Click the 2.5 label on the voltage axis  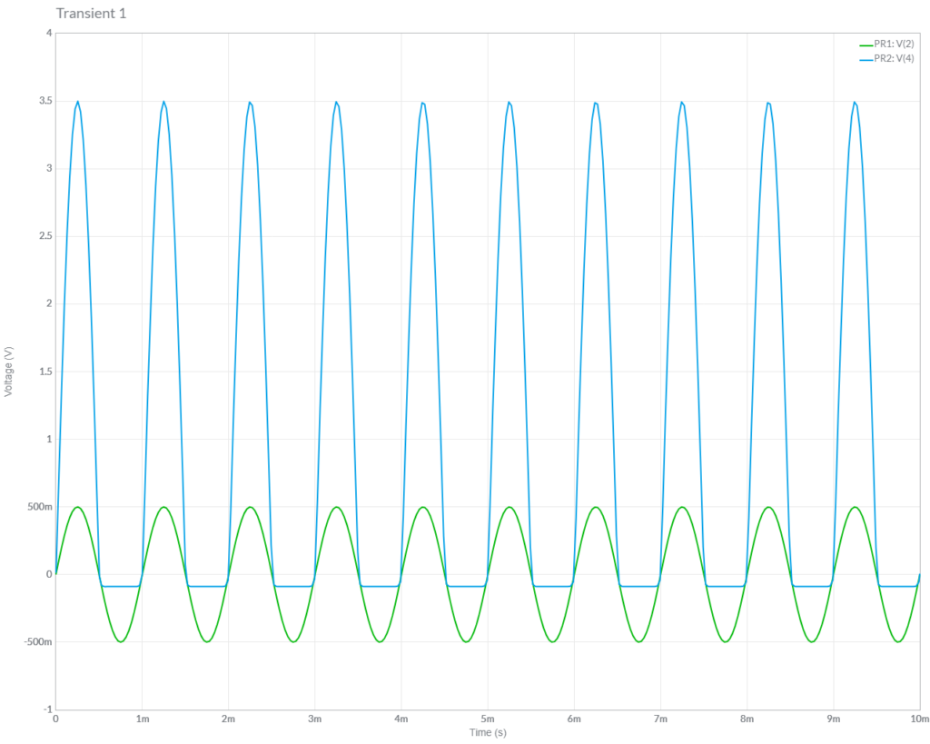43,236
